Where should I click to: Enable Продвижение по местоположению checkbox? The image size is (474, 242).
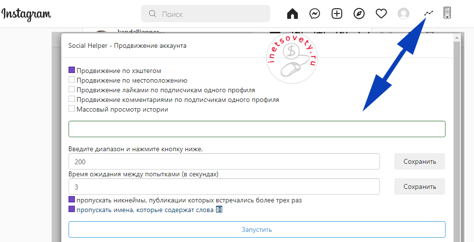(72, 80)
